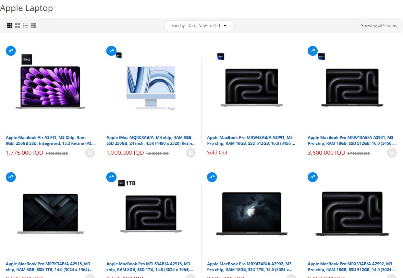Switch to the large-grid view icon

click(17, 26)
